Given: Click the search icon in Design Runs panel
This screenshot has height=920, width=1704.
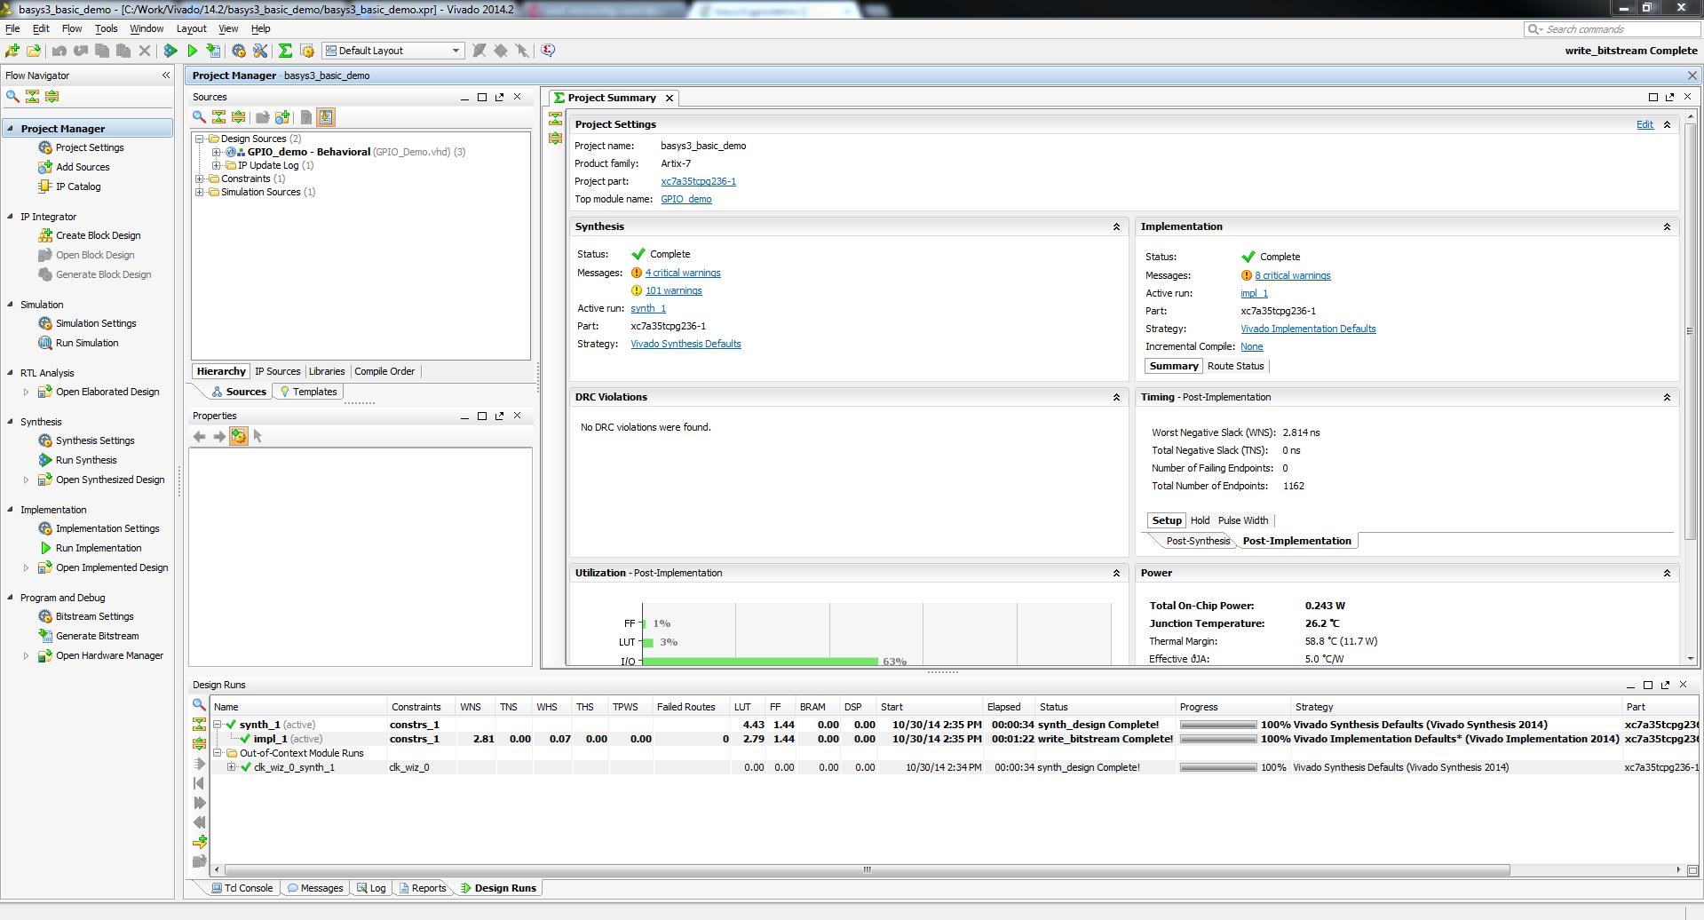Looking at the screenshot, I should (199, 705).
